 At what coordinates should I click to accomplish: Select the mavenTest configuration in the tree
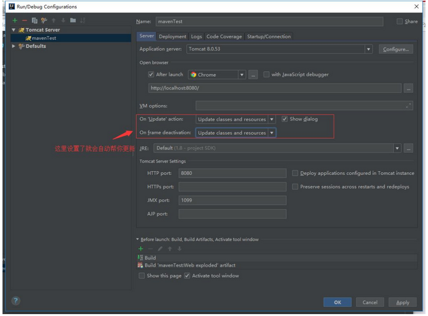click(71, 38)
